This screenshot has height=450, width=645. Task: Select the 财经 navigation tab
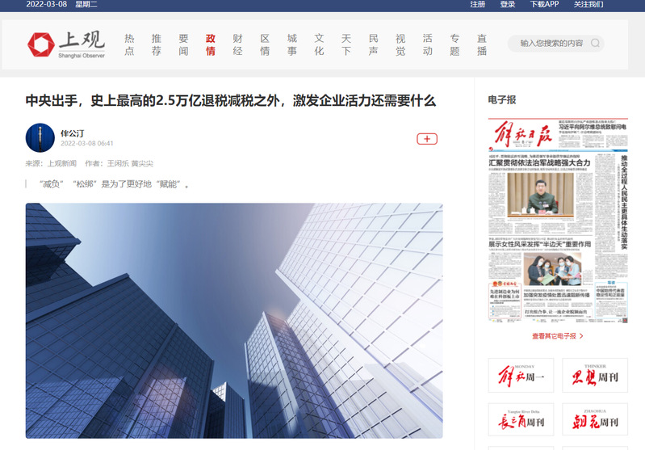238,44
